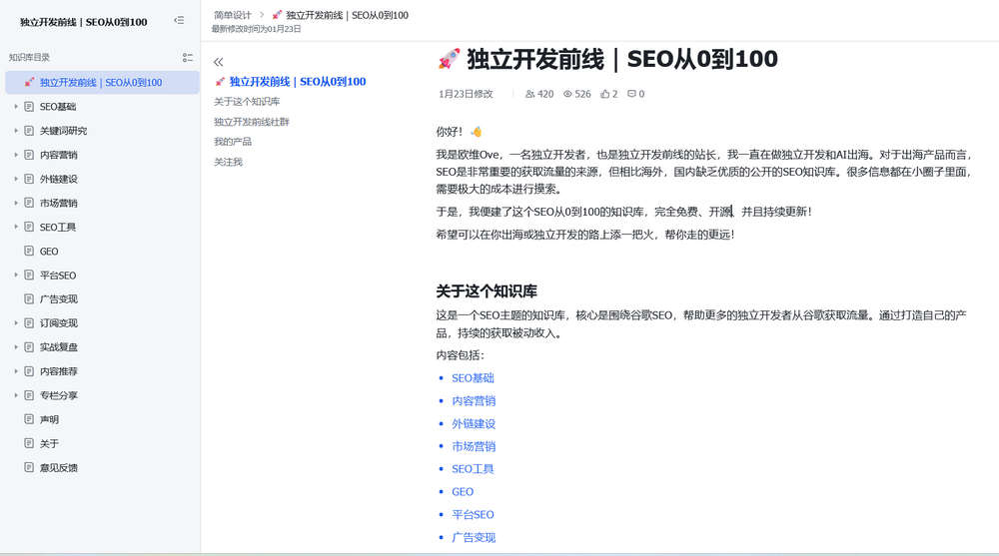Click the rocket icon next to the page title

[x=449, y=59]
